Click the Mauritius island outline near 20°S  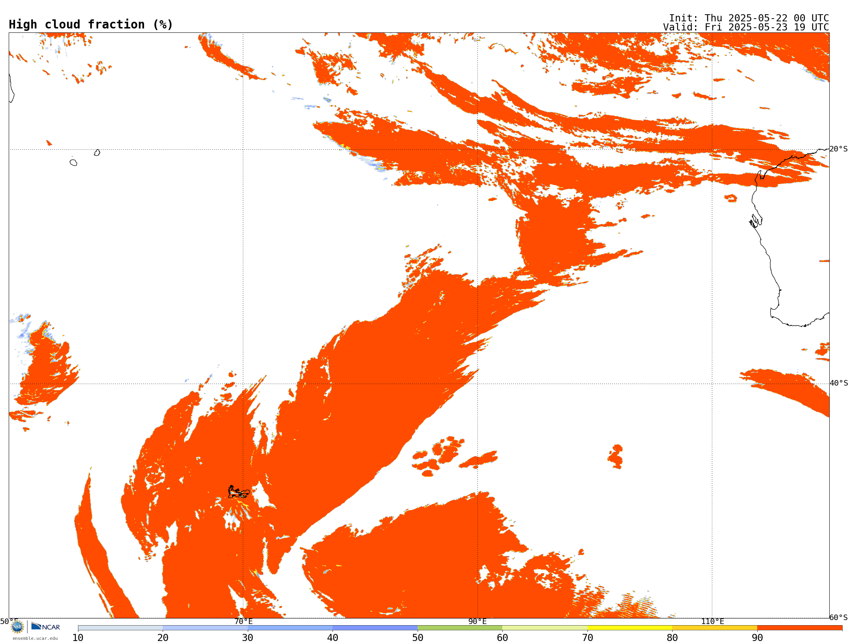pyautogui.click(x=97, y=153)
